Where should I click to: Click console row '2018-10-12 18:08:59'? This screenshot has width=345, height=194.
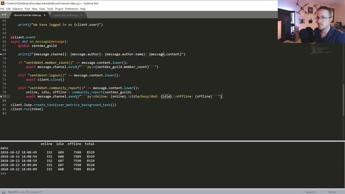coord(47,161)
